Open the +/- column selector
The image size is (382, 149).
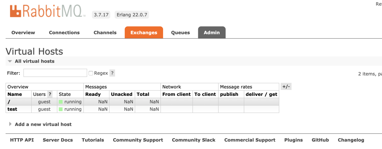286,87
